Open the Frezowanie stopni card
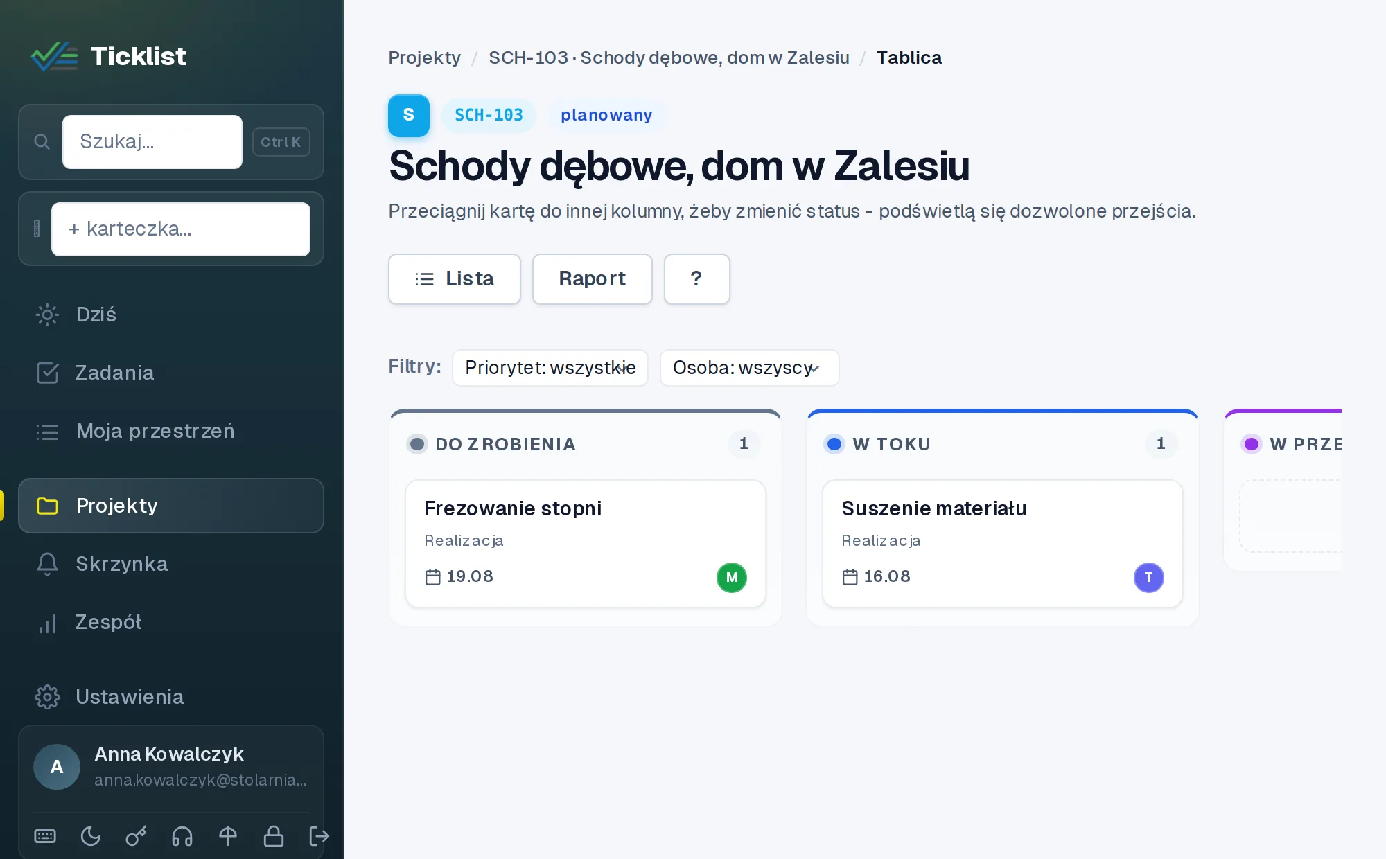The height and width of the screenshot is (859, 1386). point(586,544)
